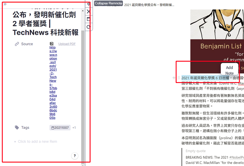Click the six-dot block drag handle
Image resolution: width=244 pixels, height=166 pixels.
179,78
